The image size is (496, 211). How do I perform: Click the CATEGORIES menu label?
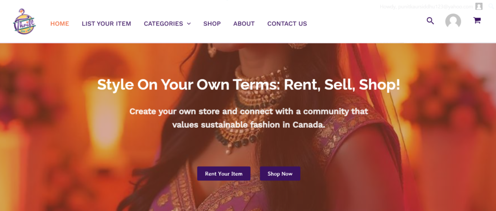click(163, 24)
